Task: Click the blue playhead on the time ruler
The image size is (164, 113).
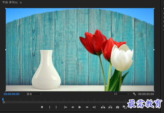Action: pyautogui.click(x=3, y=99)
